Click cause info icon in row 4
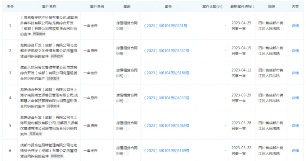Image resolution: width=306 pixels, height=161 pixels. coord(126,101)
